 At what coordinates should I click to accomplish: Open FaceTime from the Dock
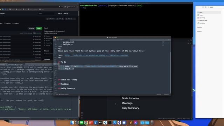pos(82,122)
